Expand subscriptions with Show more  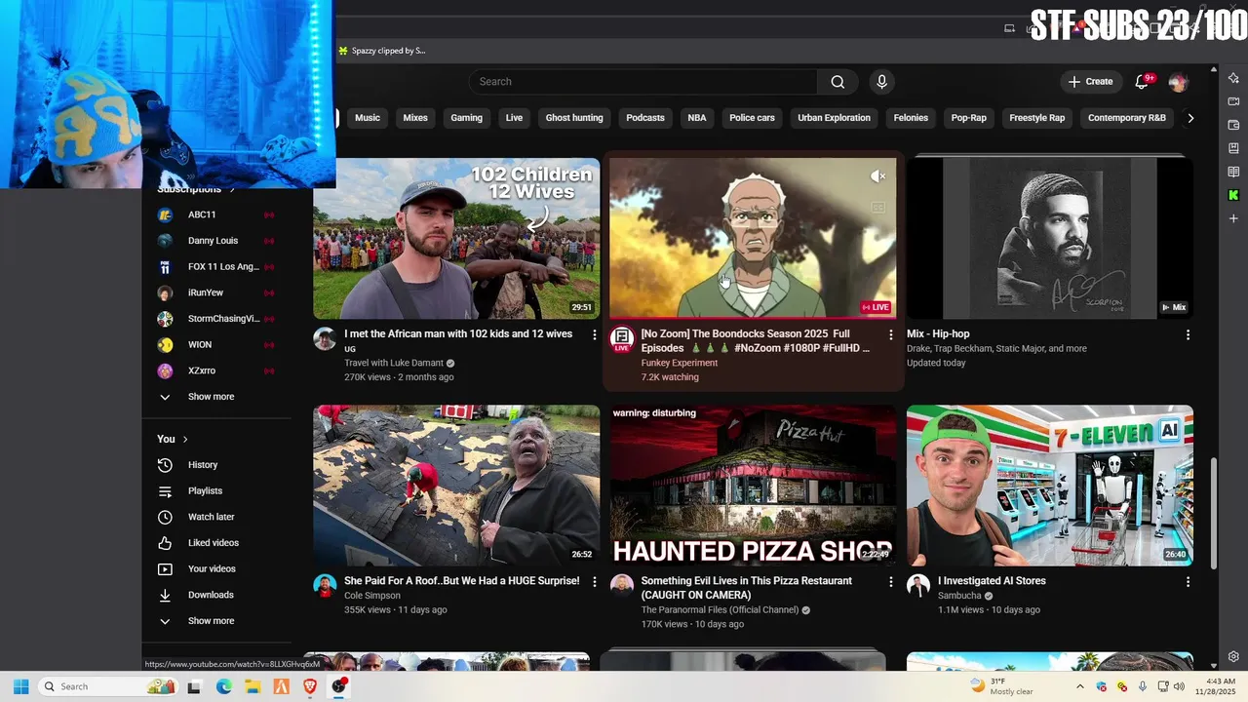coord(215,397)
